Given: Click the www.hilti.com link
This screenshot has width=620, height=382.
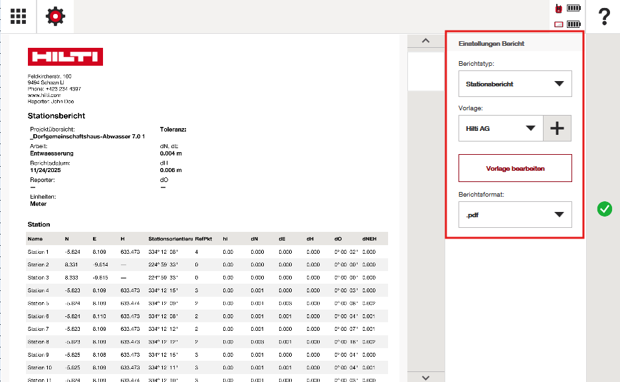Looking at the screenshot, I should point(44,95).
